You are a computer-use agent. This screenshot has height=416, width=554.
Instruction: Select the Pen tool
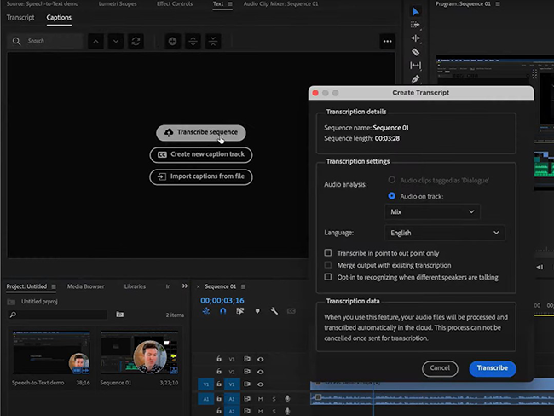416,78
